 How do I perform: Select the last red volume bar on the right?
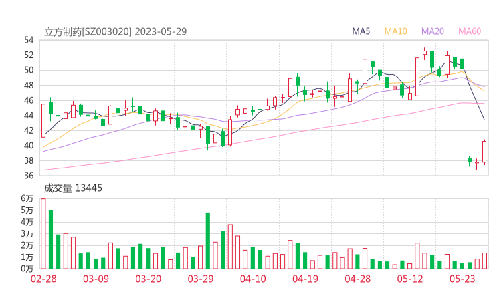pos(484,261)
